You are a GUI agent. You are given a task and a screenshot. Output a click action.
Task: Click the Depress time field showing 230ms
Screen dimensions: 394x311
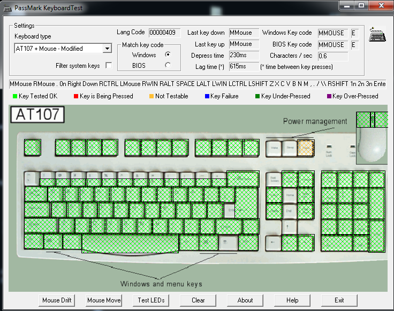coord(244,55)
